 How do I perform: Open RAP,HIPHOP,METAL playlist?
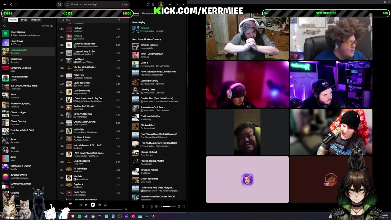point(28,105)
